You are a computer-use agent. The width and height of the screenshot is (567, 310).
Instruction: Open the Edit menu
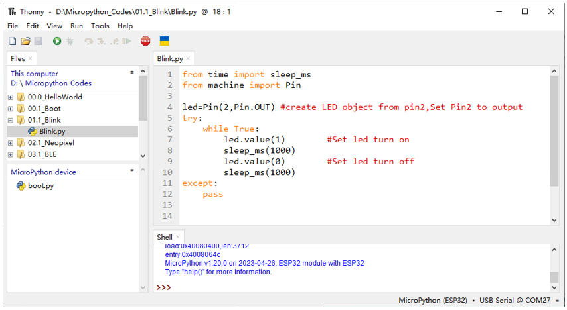(32, 26)
